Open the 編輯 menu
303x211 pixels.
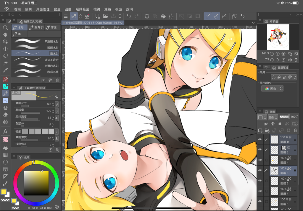(x=28, y=9)
